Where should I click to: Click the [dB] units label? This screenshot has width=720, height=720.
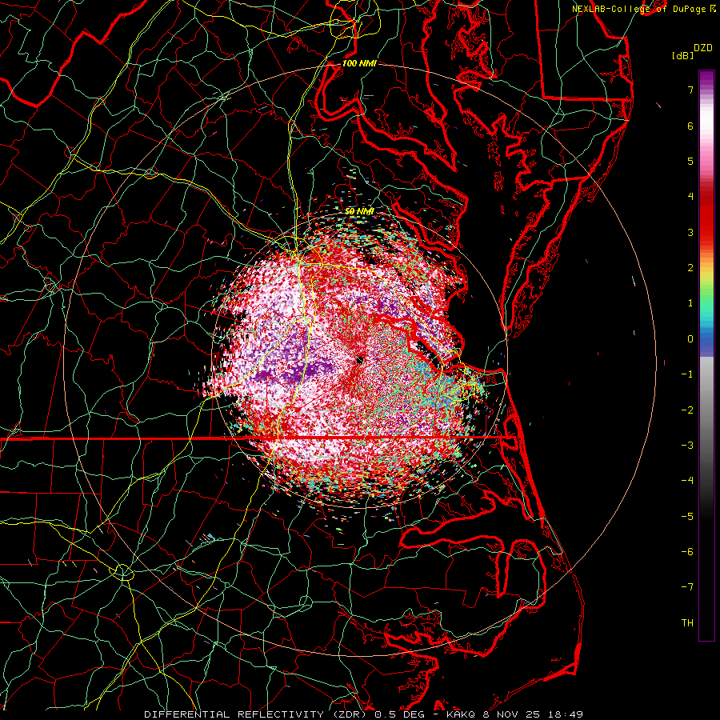pos(682,55)
